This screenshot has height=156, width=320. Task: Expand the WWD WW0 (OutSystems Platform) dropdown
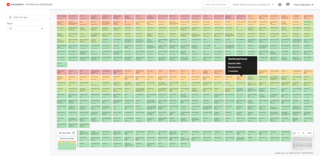coord(253,5)
